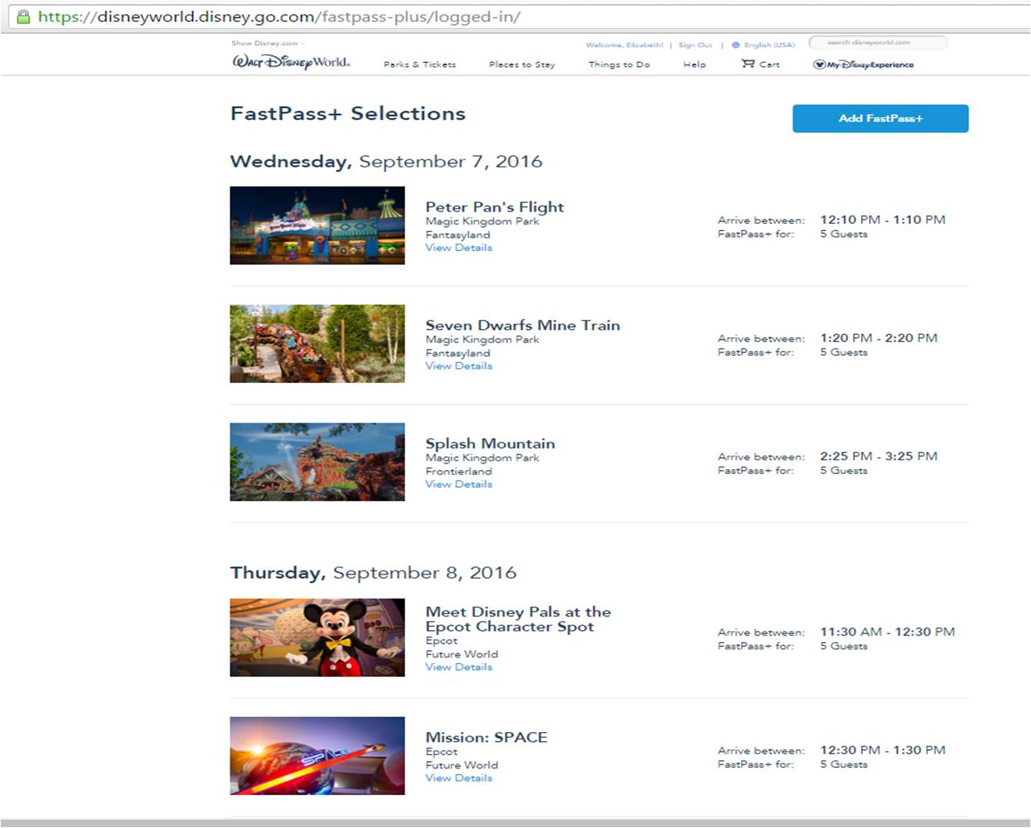Screen dimensions: 1031x828
Task: Open the Help menu
Action: (x=694, y=64)
